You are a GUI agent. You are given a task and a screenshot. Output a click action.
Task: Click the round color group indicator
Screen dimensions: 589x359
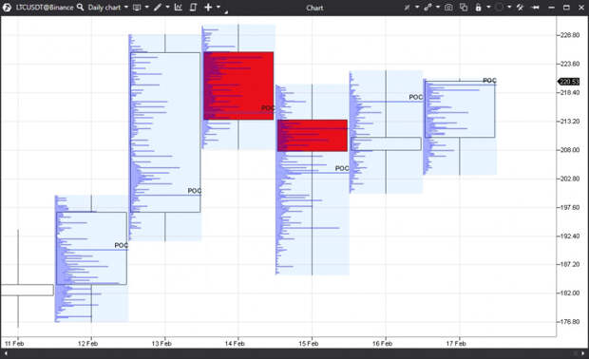(x=499, y=8)
